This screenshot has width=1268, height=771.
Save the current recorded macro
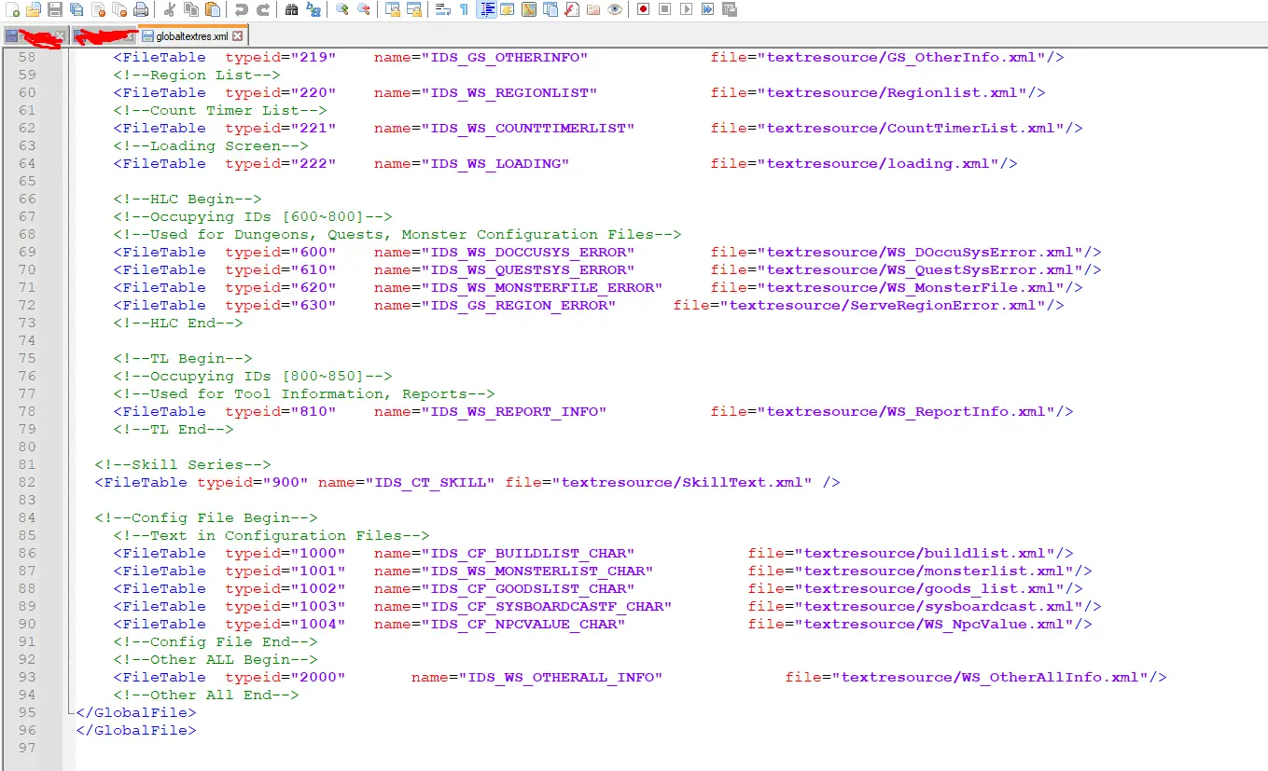pos(728,9)
